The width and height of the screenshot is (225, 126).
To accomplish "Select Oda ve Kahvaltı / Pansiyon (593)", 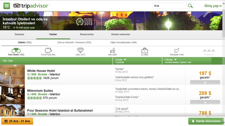I will [74, 42].
